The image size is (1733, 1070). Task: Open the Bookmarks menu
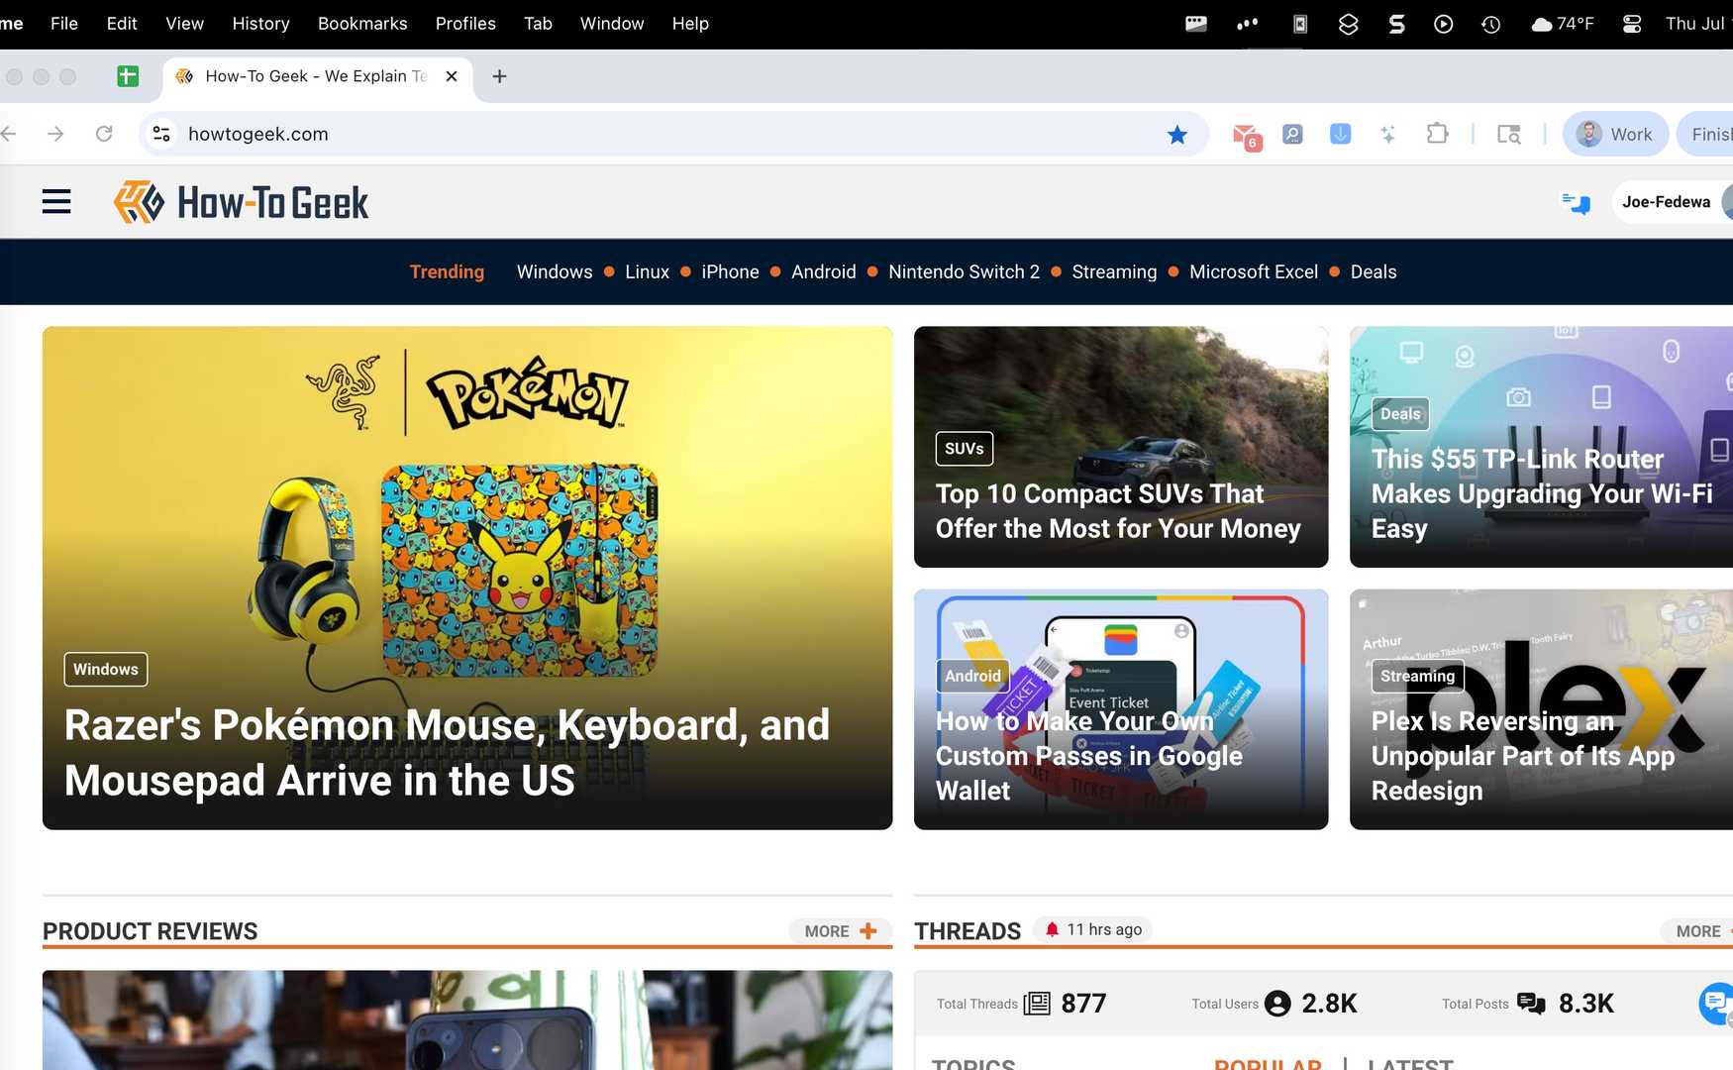click(x=362, y=24)
